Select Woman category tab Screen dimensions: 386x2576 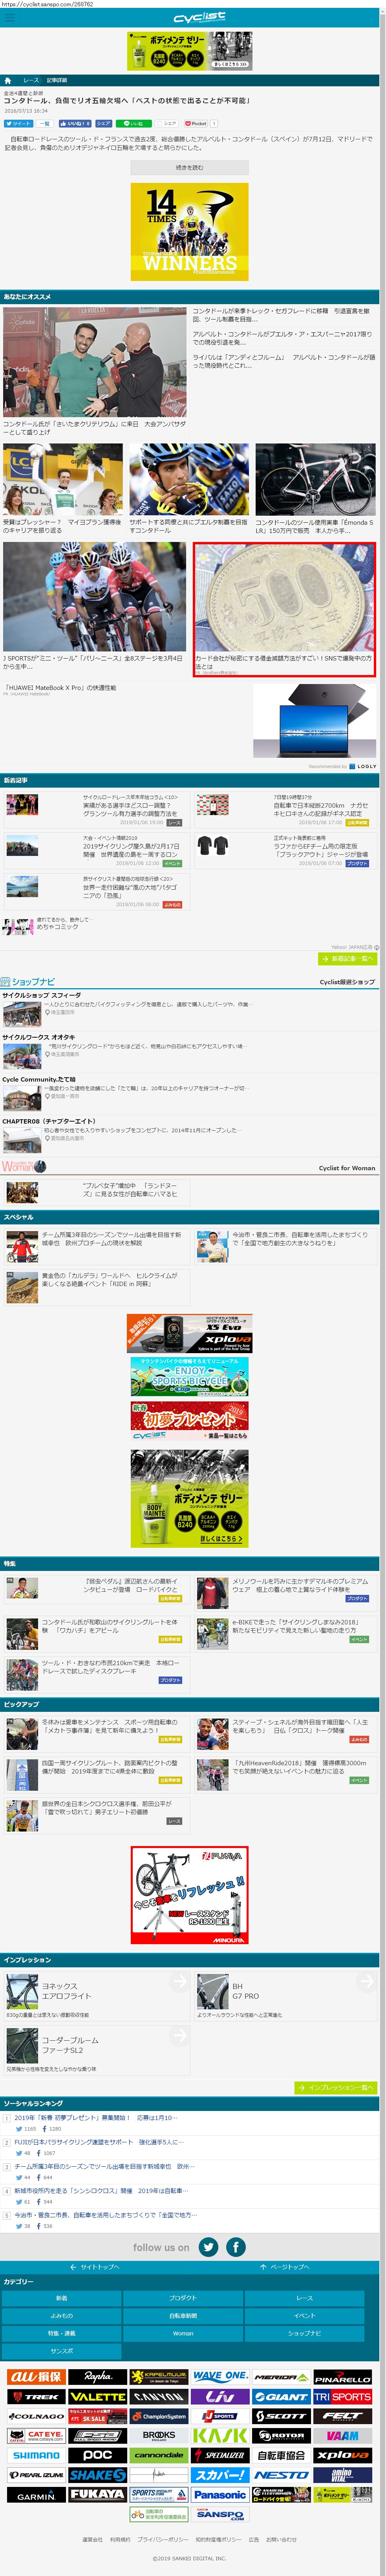click(x=183, y=2334)
